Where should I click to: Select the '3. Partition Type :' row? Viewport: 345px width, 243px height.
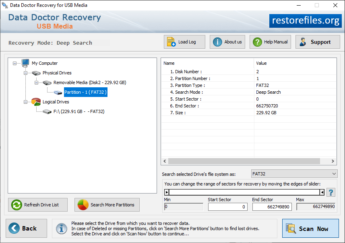tap(249, 85)
